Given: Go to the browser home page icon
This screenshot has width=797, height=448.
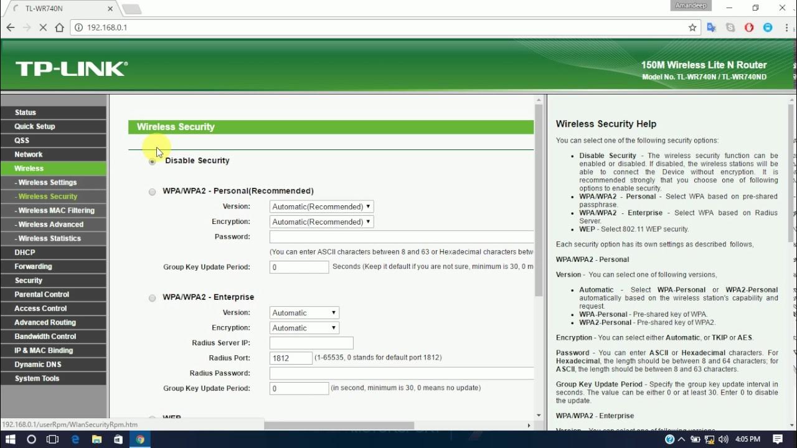Looking at the screenshot, I should (59, 27).
